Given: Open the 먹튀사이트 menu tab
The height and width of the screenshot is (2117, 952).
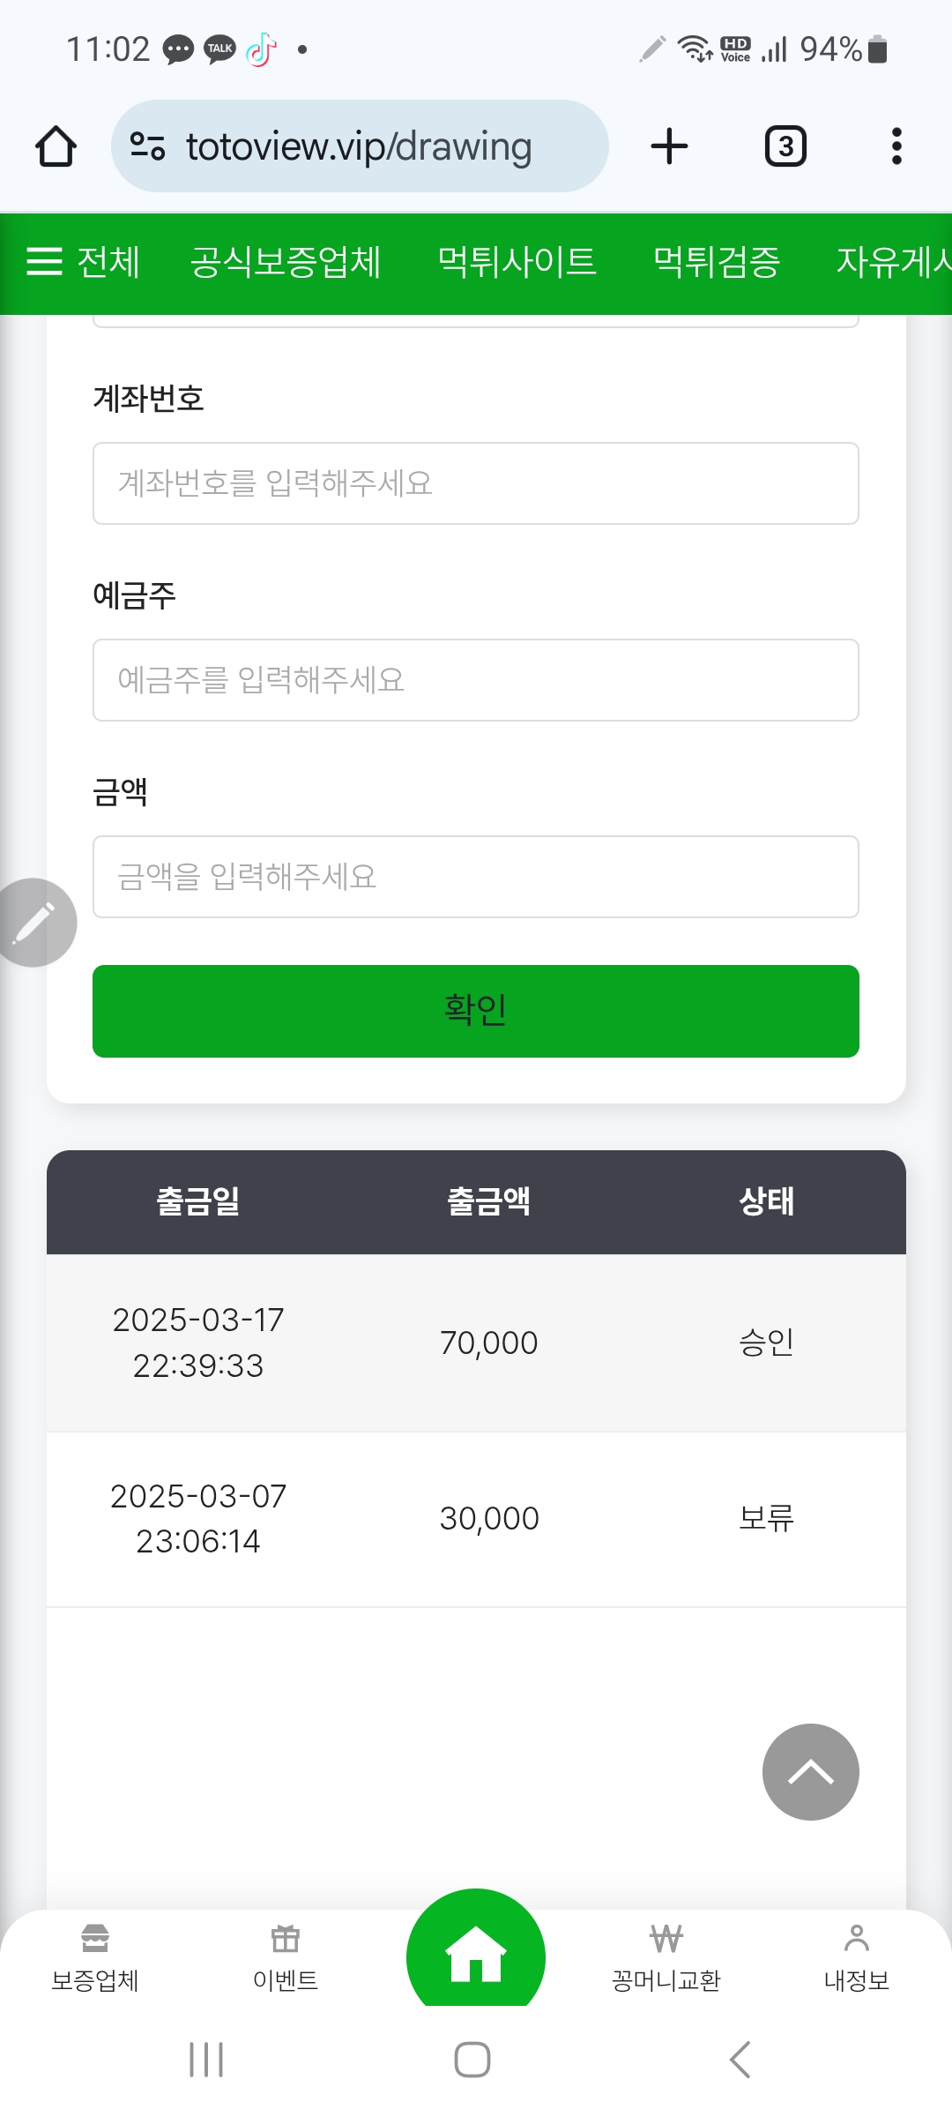Looking at the screenshot, I should point(517,262).
